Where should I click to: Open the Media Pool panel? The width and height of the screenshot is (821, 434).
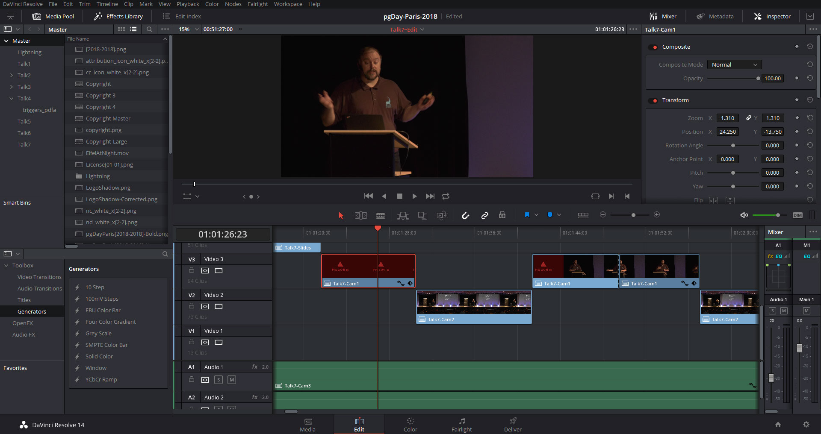coord(53,16)
